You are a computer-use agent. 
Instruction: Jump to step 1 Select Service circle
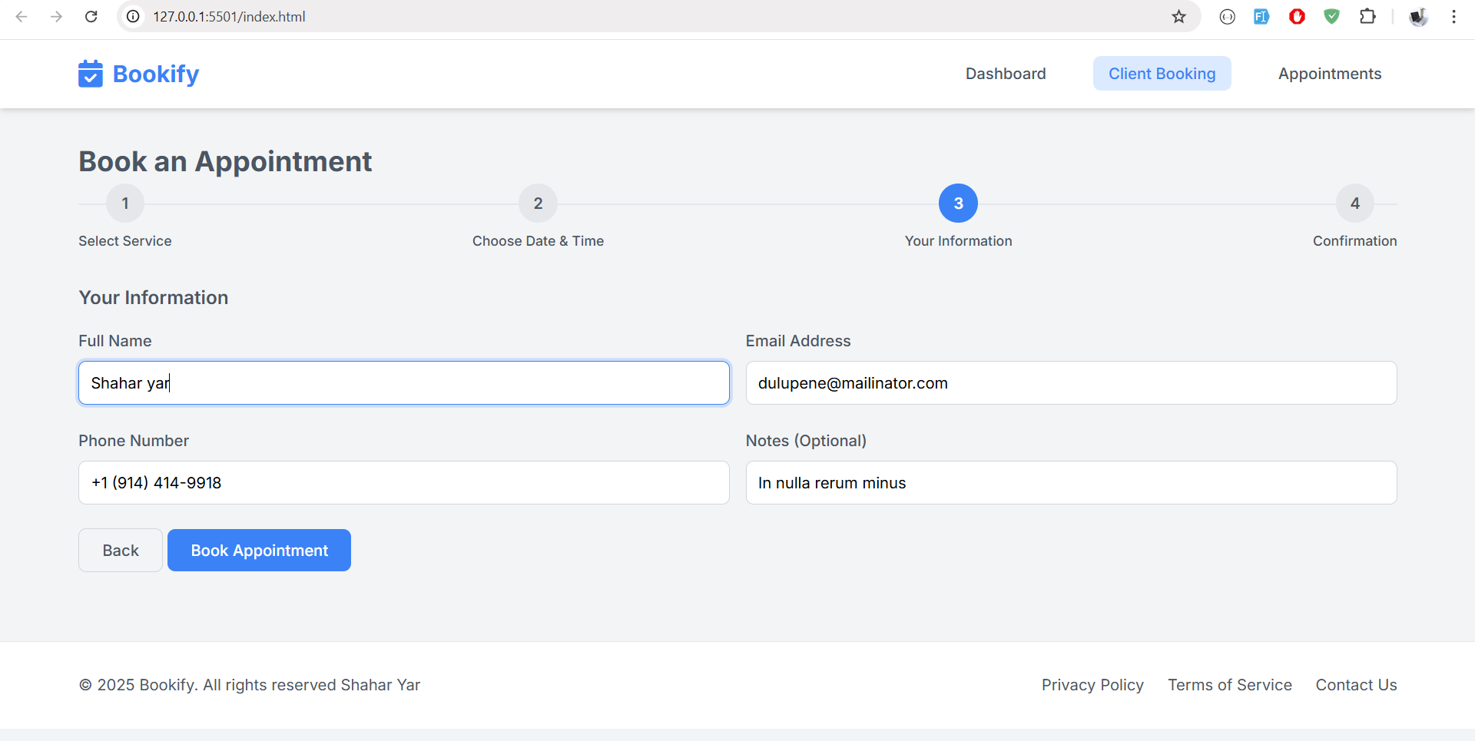pyautogui.click(x=125, y=203)
